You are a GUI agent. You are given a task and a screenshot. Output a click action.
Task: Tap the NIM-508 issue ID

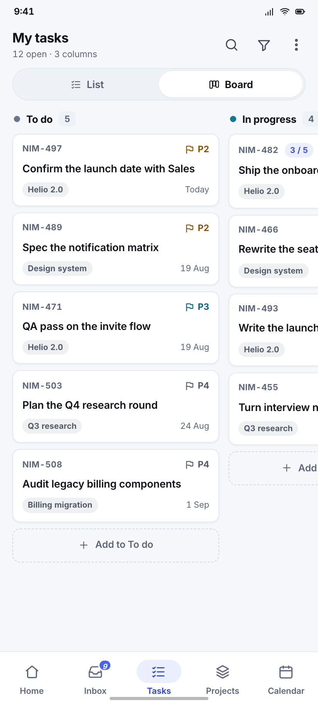[42, 464]
